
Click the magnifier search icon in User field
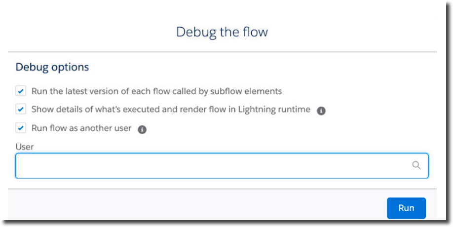pos(416,165)
